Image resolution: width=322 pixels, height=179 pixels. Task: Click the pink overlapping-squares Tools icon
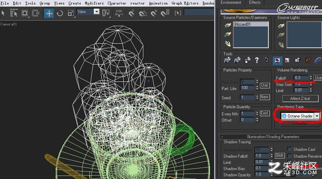(x=287, y=60)
